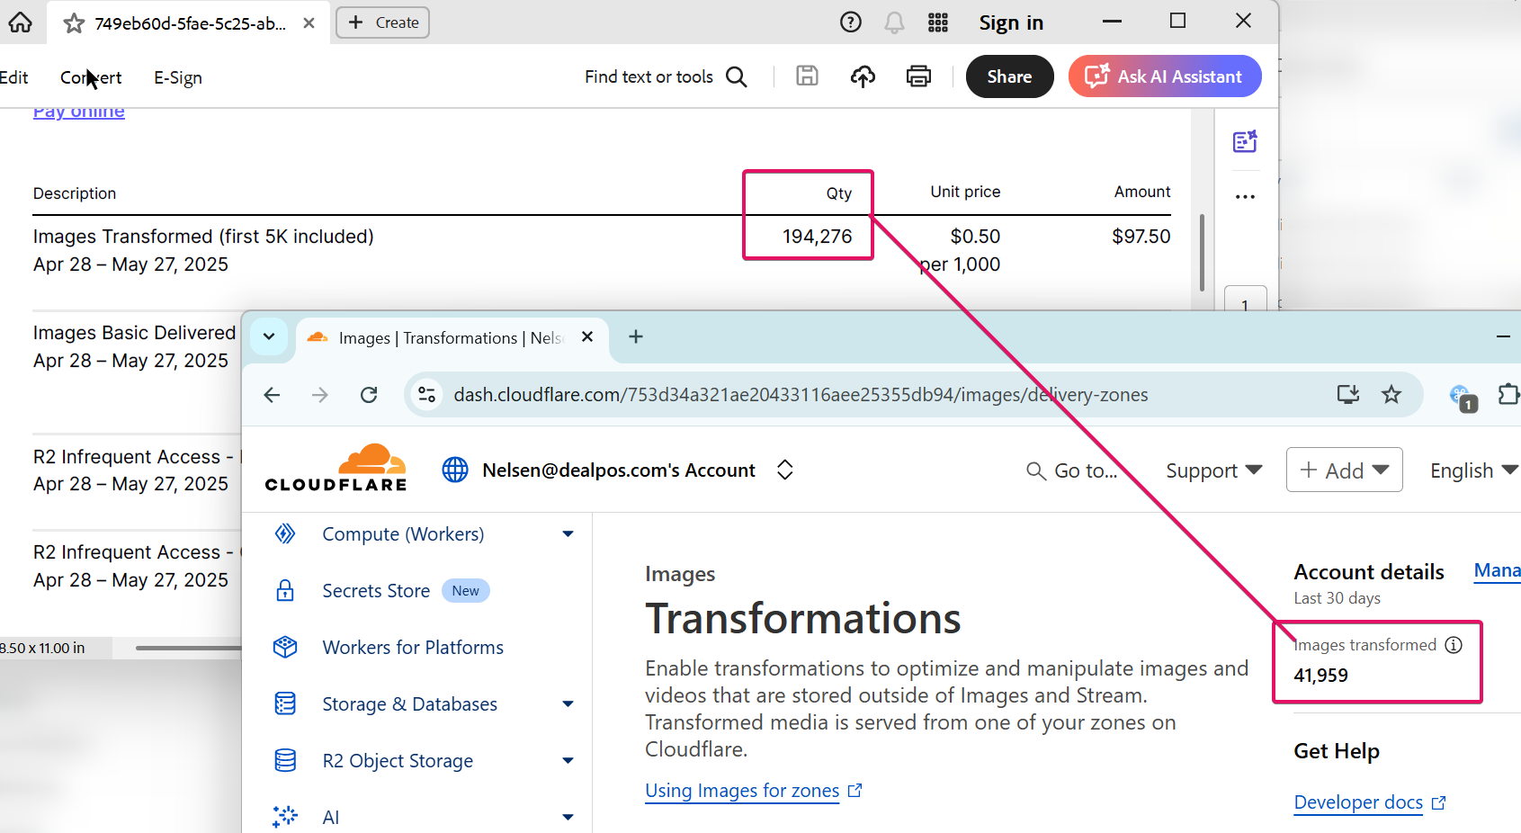Select the Images Transformations Chrome tab
This screenshot has width=1521, height=833.
pyautogui.click(x=450, y=337)
